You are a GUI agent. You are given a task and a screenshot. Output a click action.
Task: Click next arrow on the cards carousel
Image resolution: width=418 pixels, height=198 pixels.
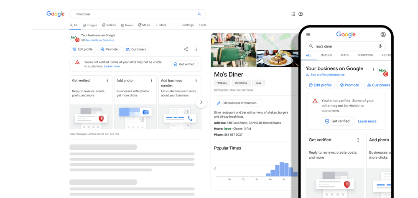pyautogui.click(x=201, y=102)
